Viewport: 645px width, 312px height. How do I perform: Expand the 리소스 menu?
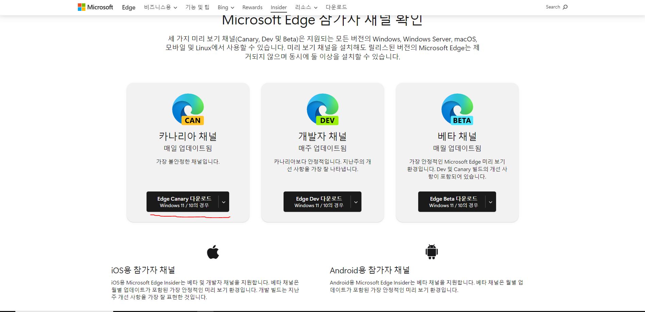point(306,7)
